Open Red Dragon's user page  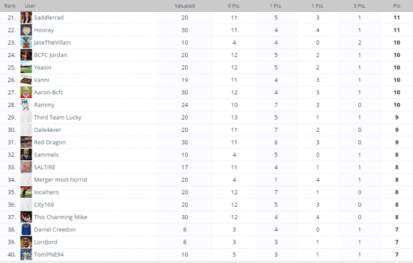tap(50, 142)
